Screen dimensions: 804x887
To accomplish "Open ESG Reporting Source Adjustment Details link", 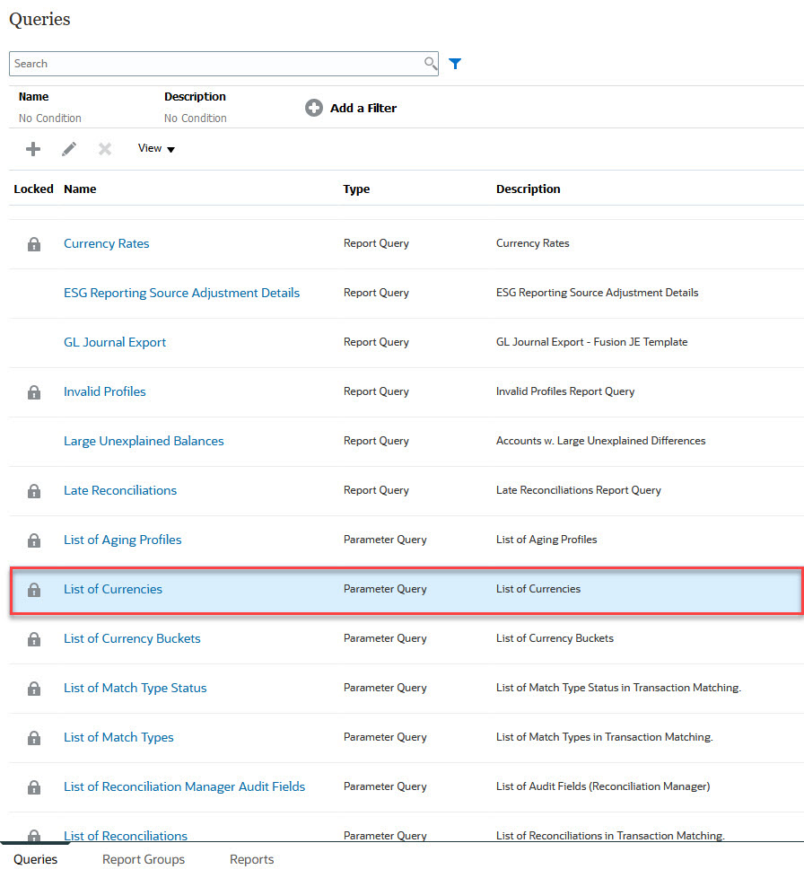I will pyautogui.click(x=181, y=293).
